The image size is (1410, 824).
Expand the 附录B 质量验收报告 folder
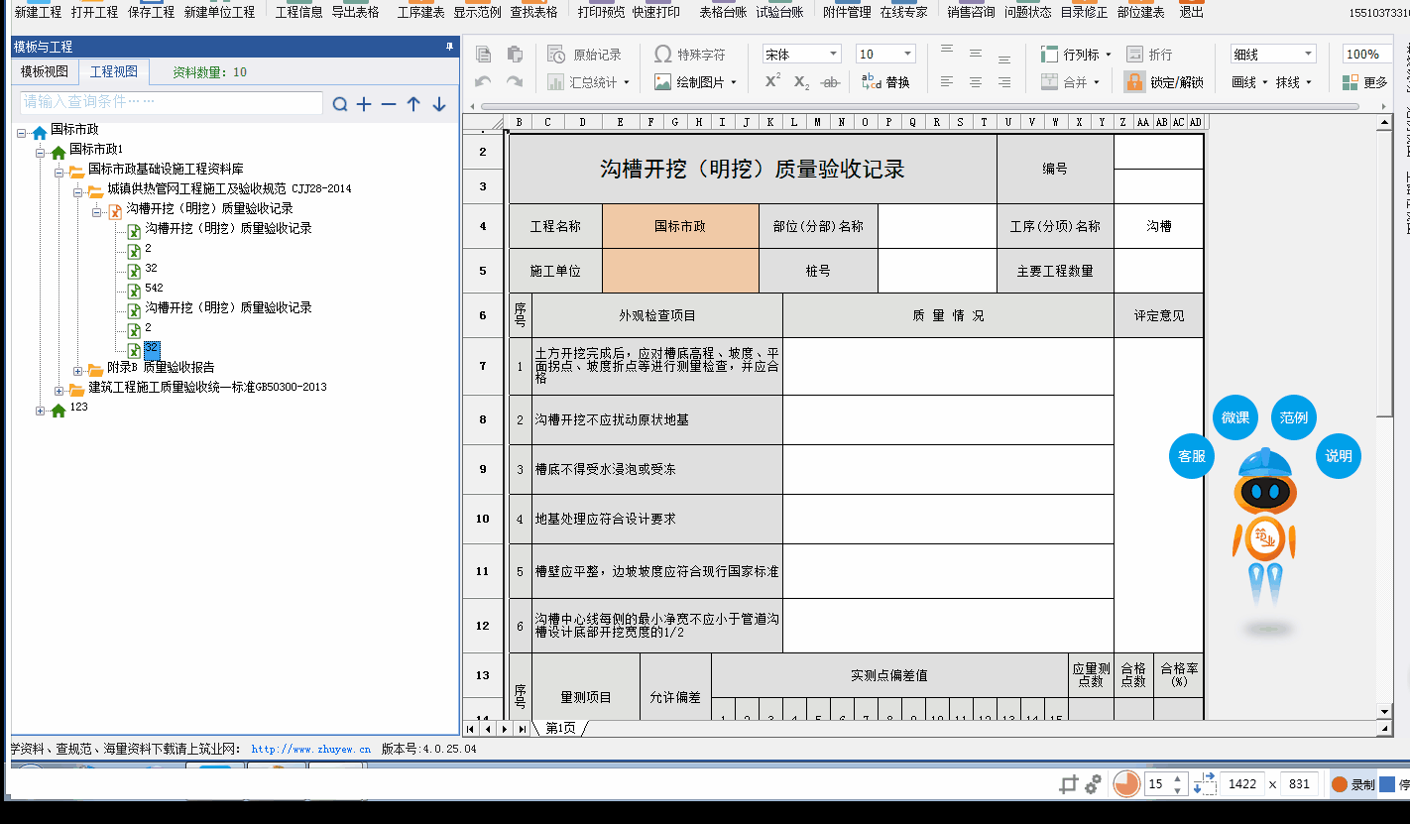point(78,370)
